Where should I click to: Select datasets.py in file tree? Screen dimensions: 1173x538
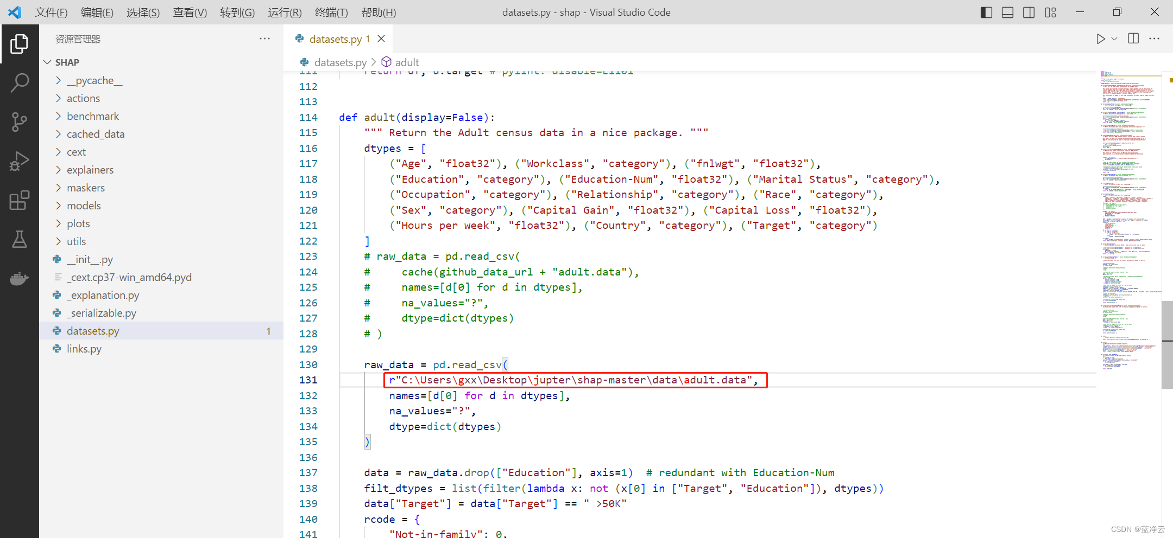coord(161,331)
